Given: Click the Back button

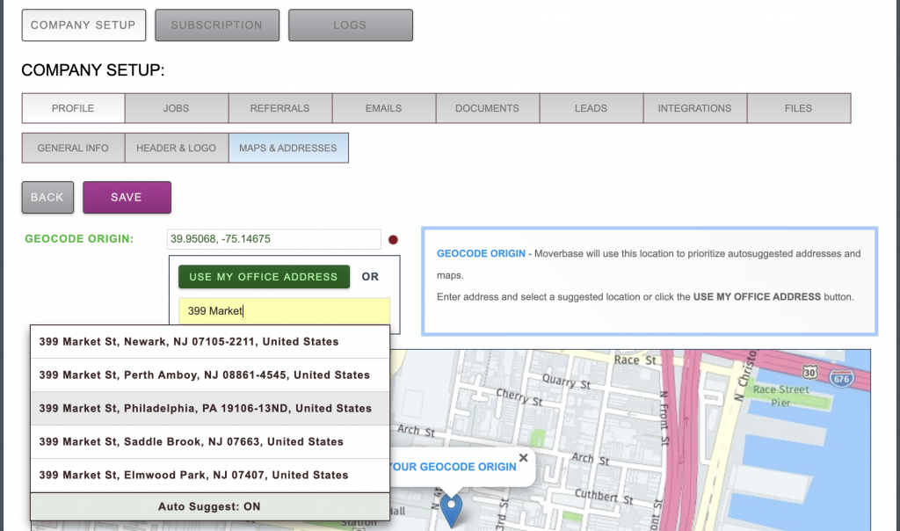Looking at the screenshot, I should coord(47,198).
